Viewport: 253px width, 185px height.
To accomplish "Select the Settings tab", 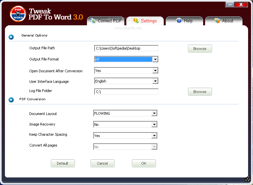I will click(x=145, y=21).
